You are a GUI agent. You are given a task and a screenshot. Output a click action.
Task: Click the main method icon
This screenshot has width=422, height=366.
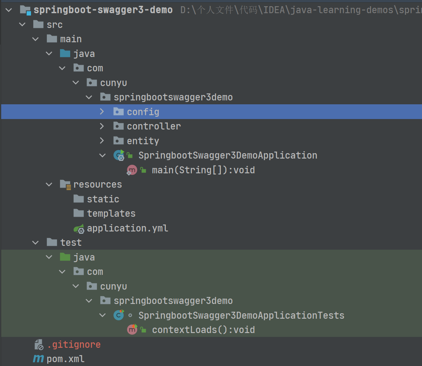click(132, 170)
